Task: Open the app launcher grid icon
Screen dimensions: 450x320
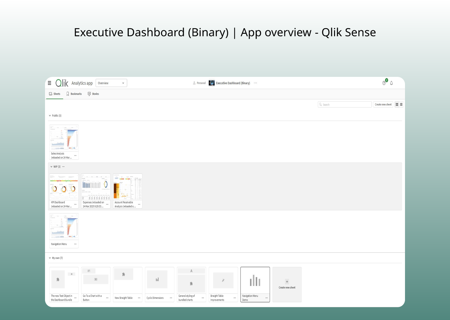Action: pyautogui.click(x=49, y=83)
